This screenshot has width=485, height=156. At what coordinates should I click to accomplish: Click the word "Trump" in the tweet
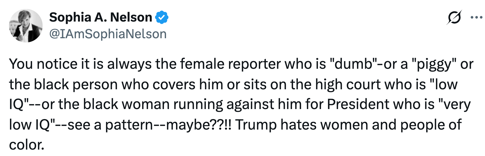[x=256, y=125]
